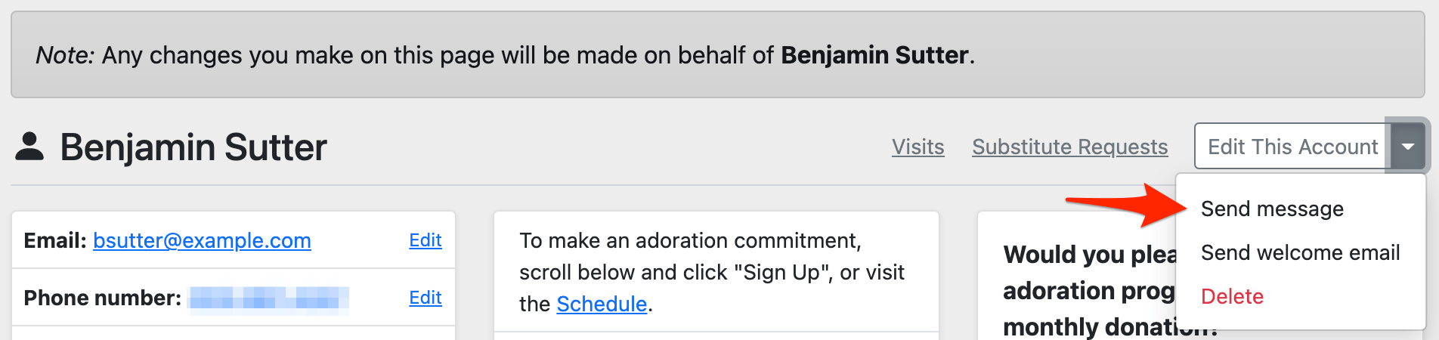Click the monthly donation question heading
1439x340 pixels.
tap(1088, 291)
